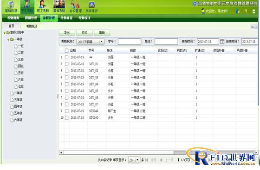Open calendar picker beside start date field
This screenshot has width=260, height=170.
pyautogui.click(x=222, y=42)
